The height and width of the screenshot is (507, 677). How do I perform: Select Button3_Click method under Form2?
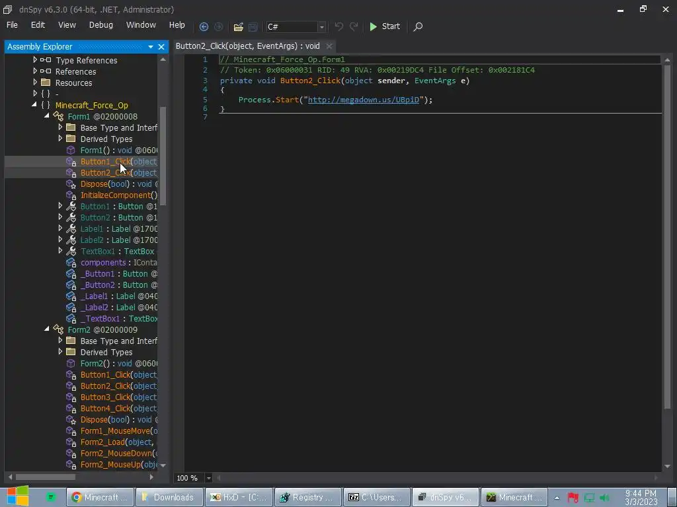pos(119,397)
